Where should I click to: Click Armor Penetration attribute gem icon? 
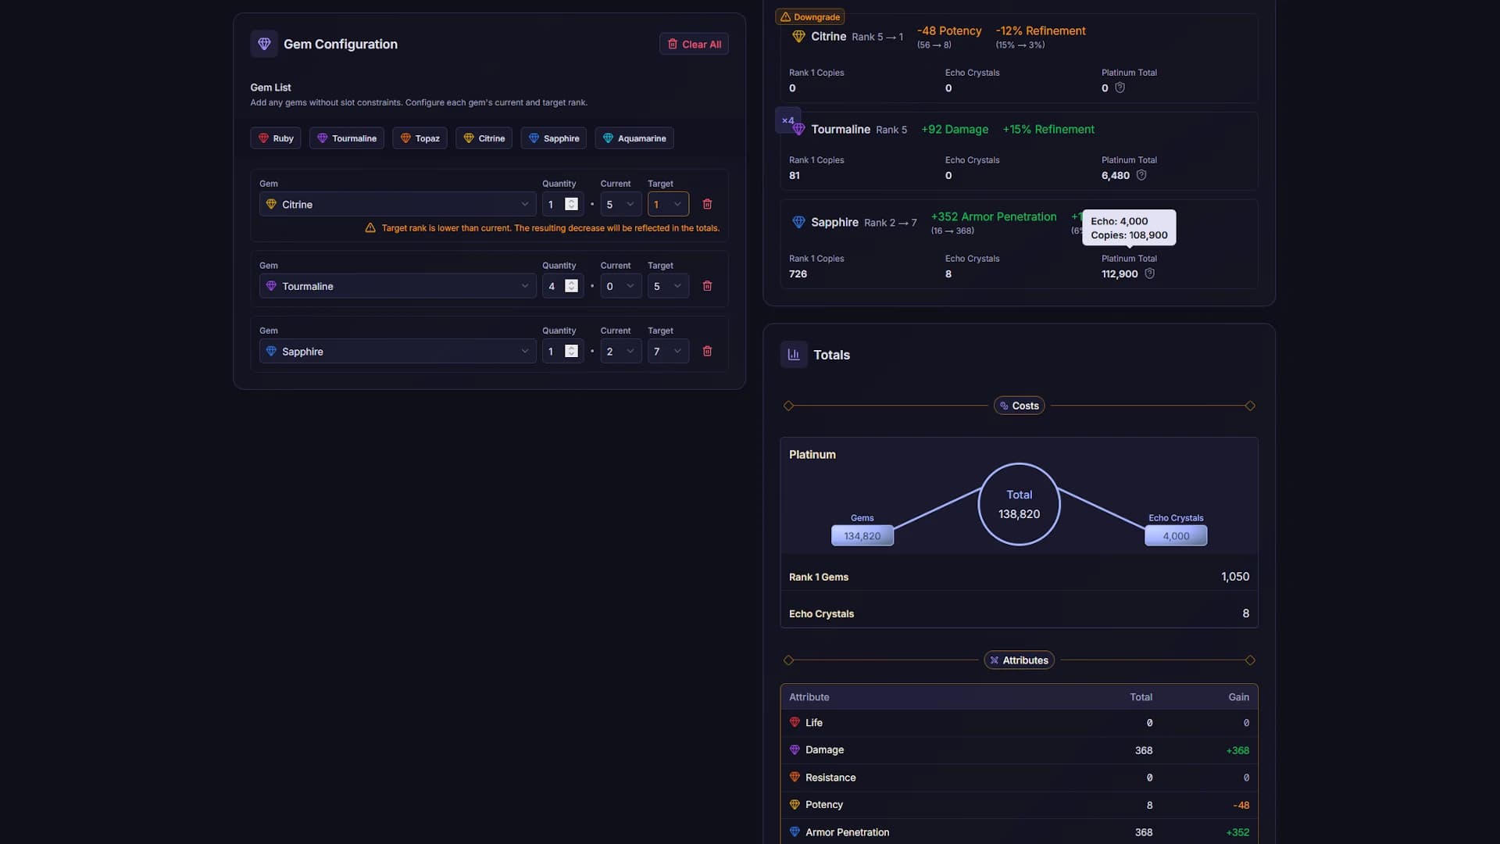tap(795, 832)
